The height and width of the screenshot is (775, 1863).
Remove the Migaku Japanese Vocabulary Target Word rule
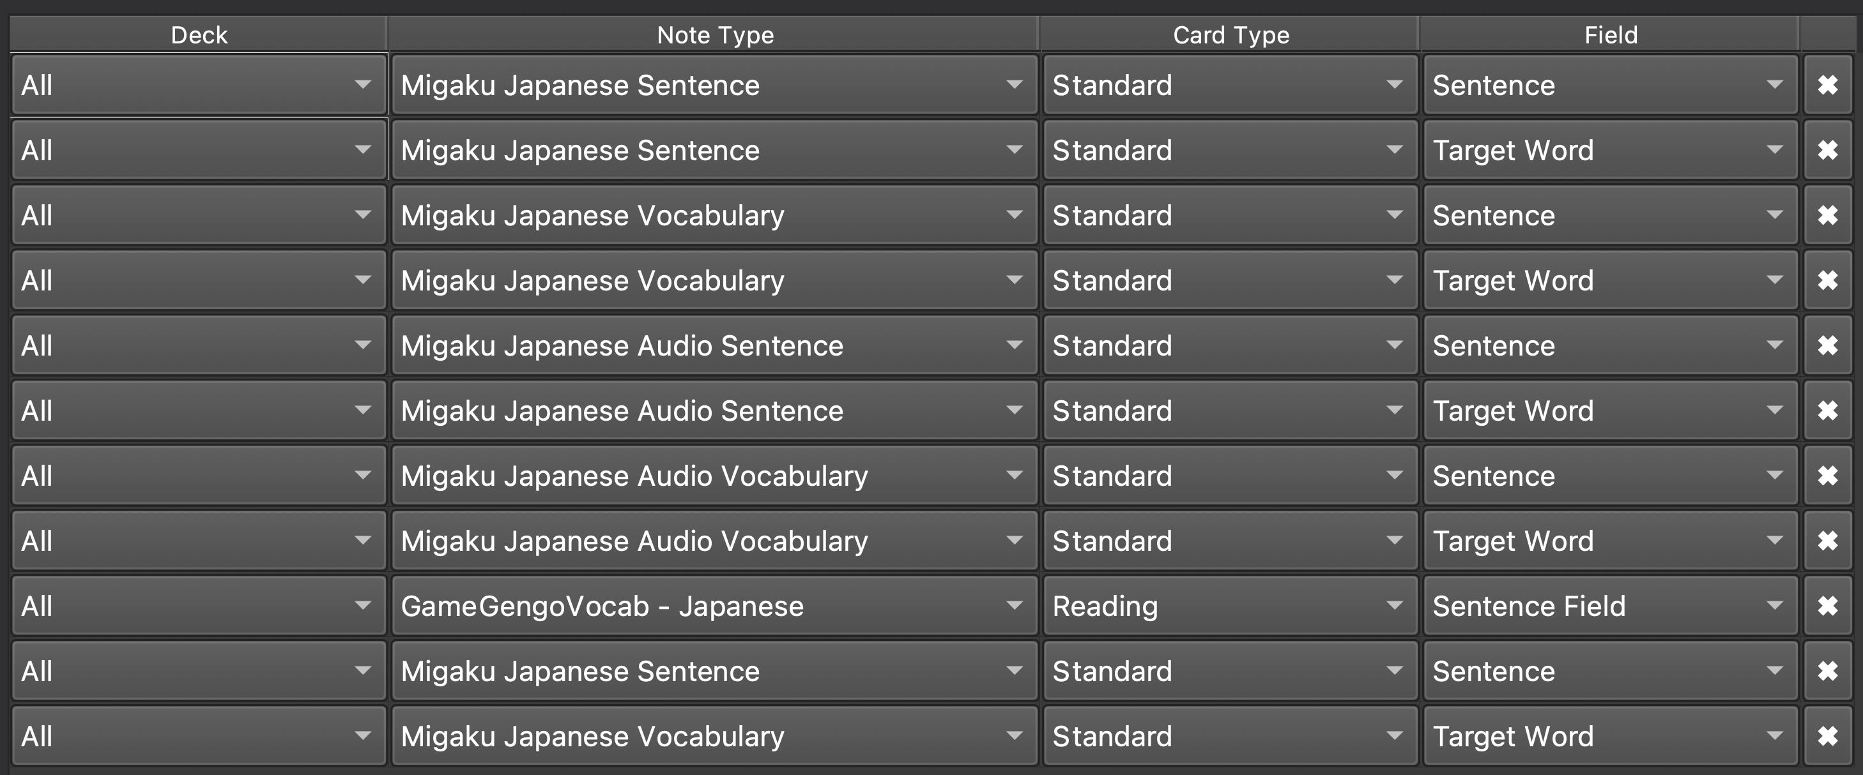[1828, 280]
